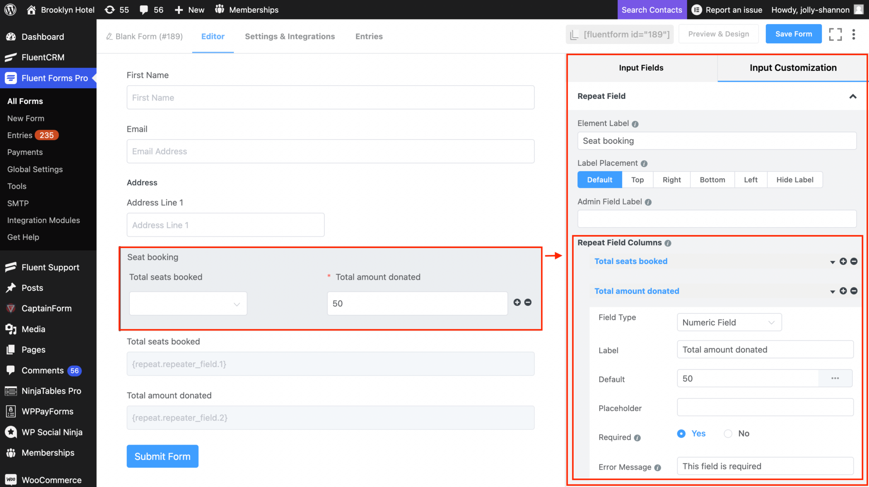
Task: Click the Admin Field Label input
Action: coord(717,219)
